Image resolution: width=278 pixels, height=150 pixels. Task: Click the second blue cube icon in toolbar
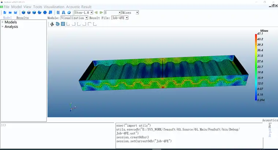click(x=29, y=12)
